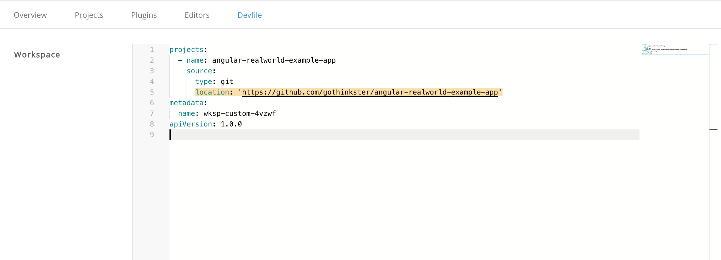The width and height of the screenshot is (721, 260).
Task: Place cursor on empty line 9
Action: coord(404,135)
